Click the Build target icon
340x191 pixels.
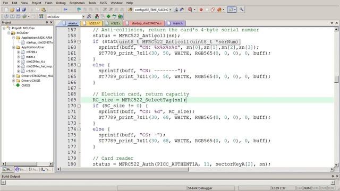12,16
